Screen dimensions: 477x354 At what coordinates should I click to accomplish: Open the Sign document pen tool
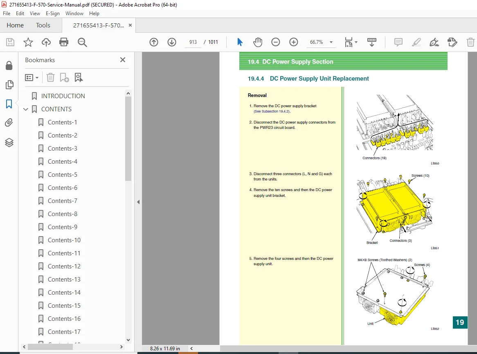(434, 42)
